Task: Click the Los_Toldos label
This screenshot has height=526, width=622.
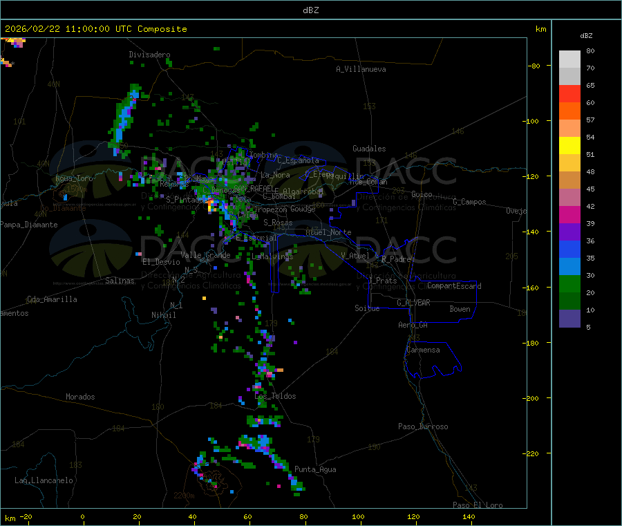Action: pos(275,396)
